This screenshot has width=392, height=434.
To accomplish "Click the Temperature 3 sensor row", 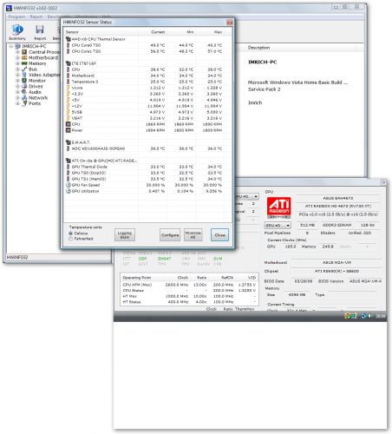I will point(144,82).
